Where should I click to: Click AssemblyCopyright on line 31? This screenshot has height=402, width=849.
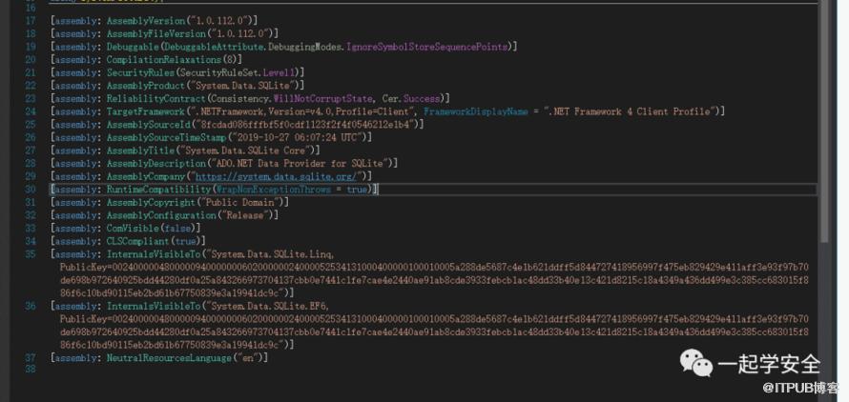151,202
